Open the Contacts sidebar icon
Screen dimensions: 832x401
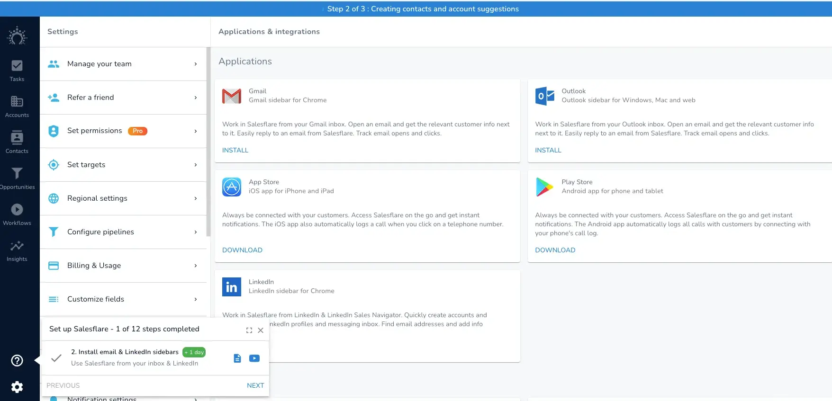(x=17, y=142)
